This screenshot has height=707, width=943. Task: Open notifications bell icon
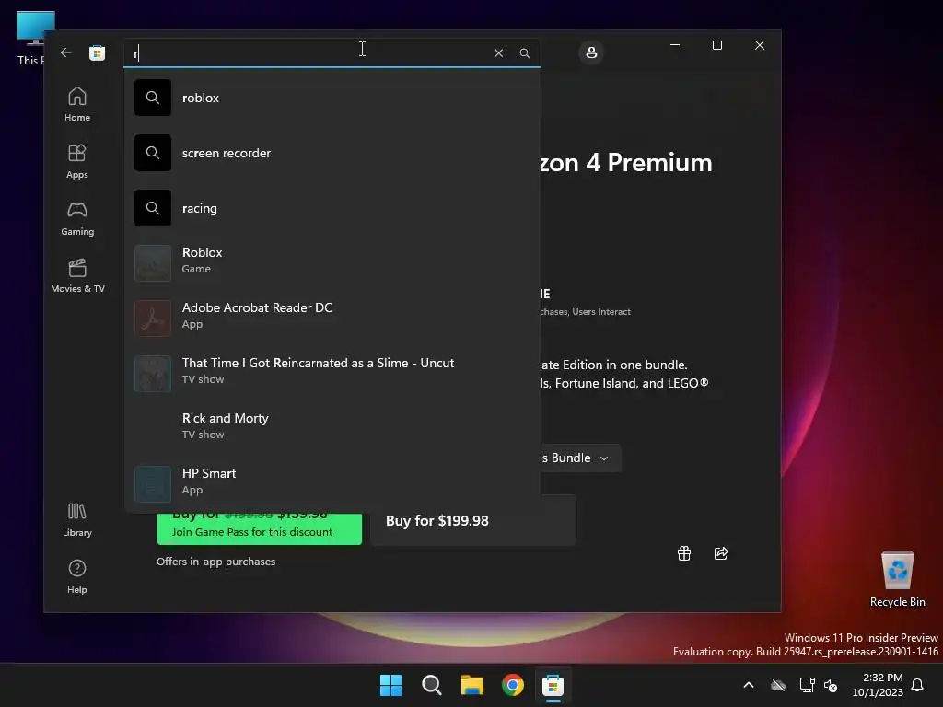pyautogui.click(x=918, y=685)
